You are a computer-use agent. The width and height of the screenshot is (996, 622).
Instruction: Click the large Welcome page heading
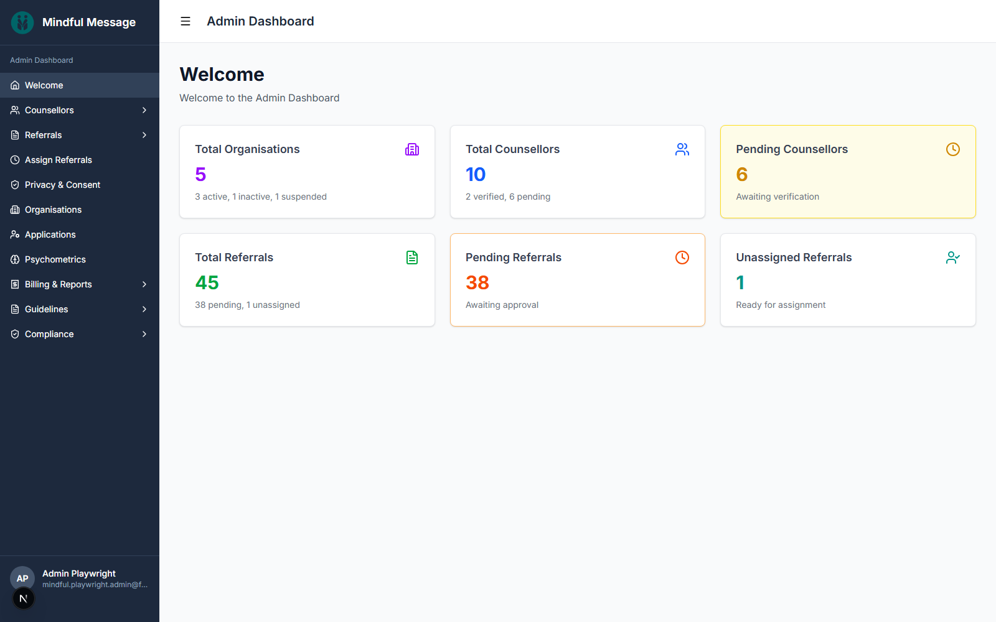pyautogui.click(x=222, y=74)
